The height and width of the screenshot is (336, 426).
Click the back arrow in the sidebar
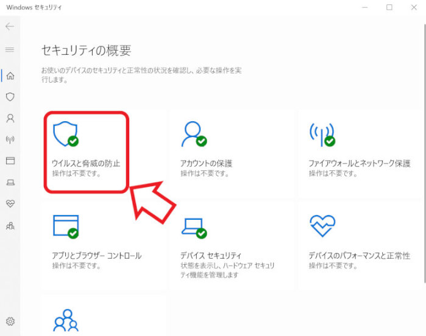(10, 26)
